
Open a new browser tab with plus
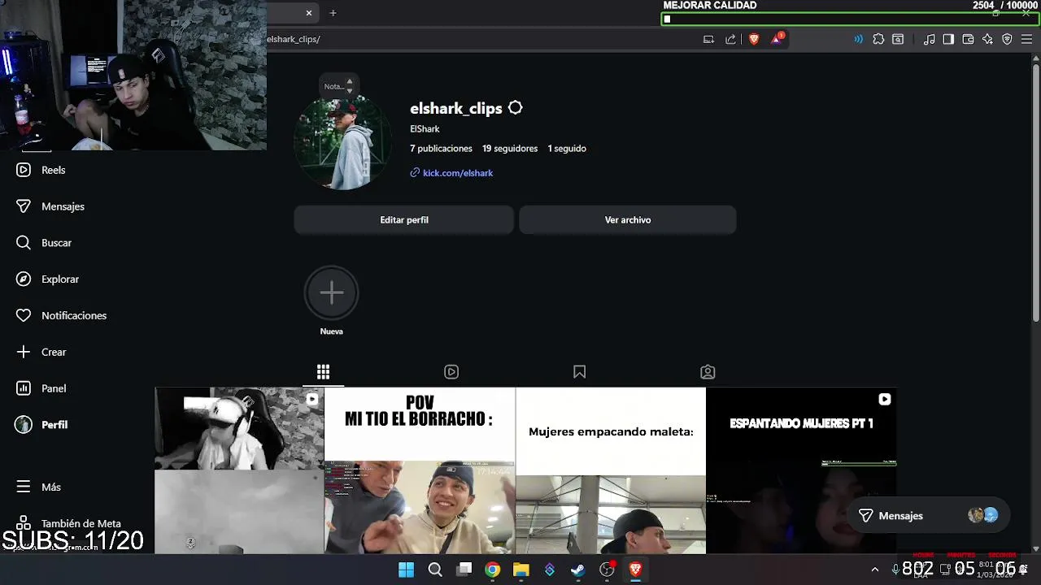pos(333,13)
